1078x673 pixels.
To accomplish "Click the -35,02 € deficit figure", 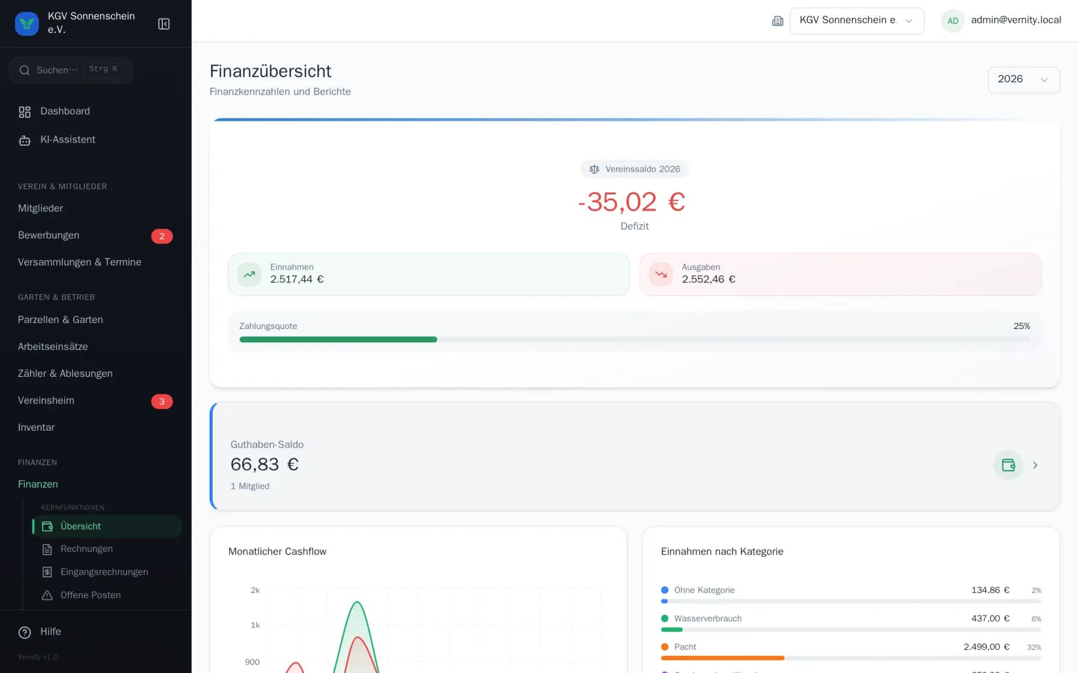I will (632, 202).
